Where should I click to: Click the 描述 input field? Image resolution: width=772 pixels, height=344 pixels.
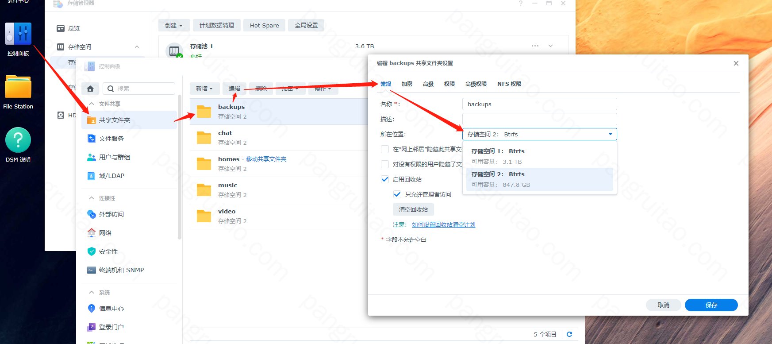pos(540,119)
